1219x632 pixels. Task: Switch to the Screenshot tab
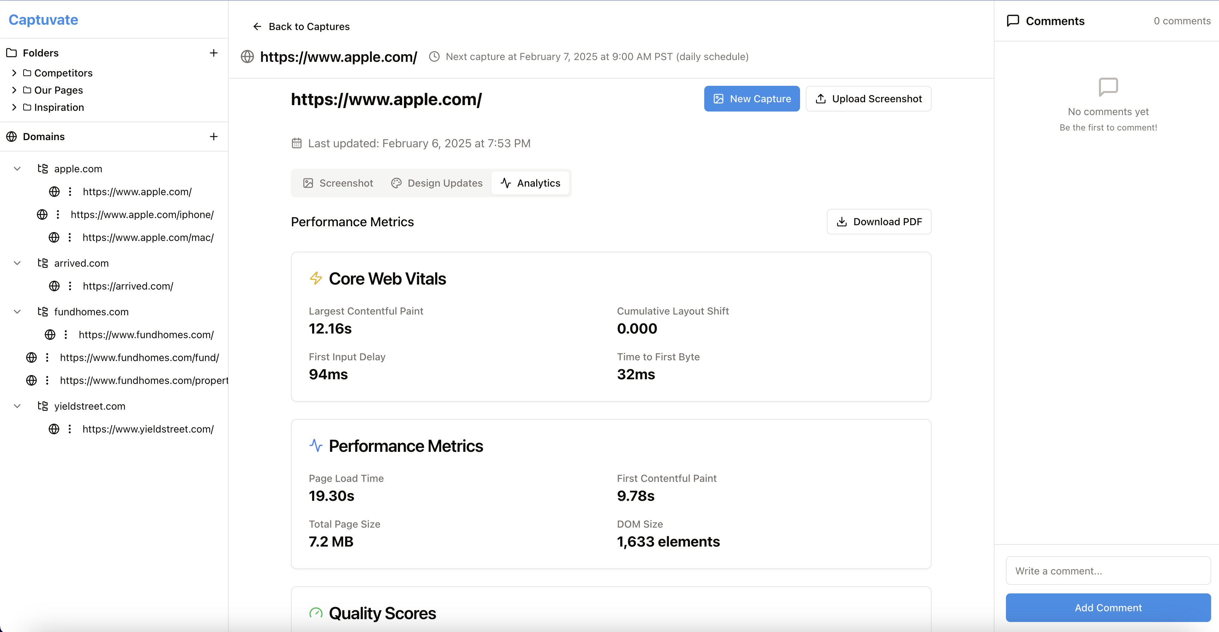pos(338,183)
